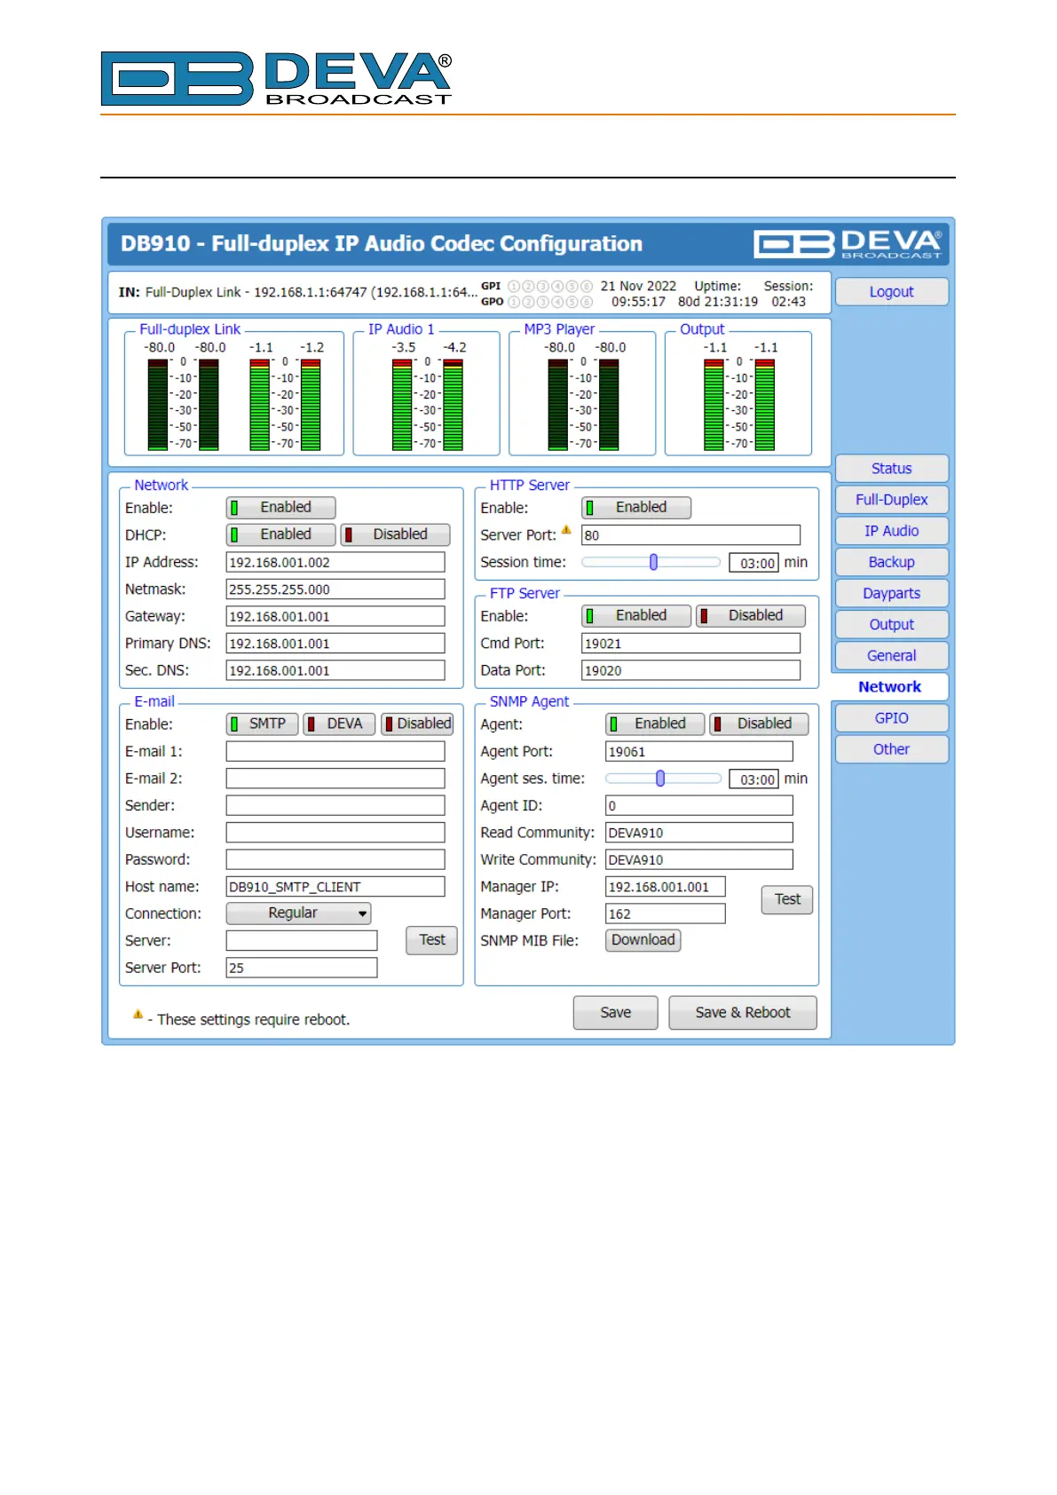The image size is (1057, 1495).
Task: Click the GPO indicator number 6
Action: click(x=586, y=302)
